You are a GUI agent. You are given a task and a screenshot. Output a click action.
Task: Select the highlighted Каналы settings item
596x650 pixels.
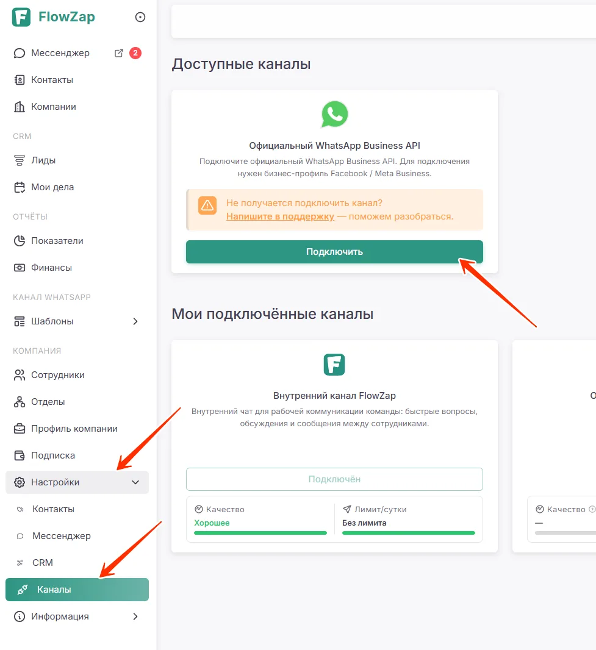click(77, 590)
